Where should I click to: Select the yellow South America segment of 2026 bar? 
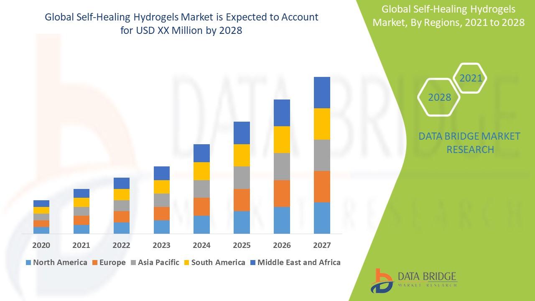[282, 139]
